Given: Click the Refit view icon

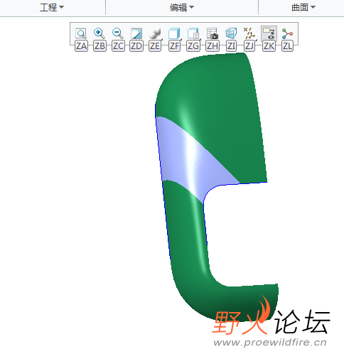Looking at the screenshot, I should tap(81, 33).
